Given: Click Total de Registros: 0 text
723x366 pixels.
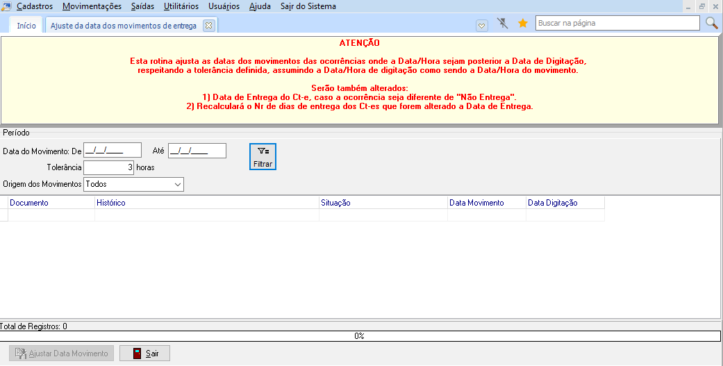Looking at the screenshot, I should pyautogui.click(x=33, y=326).
